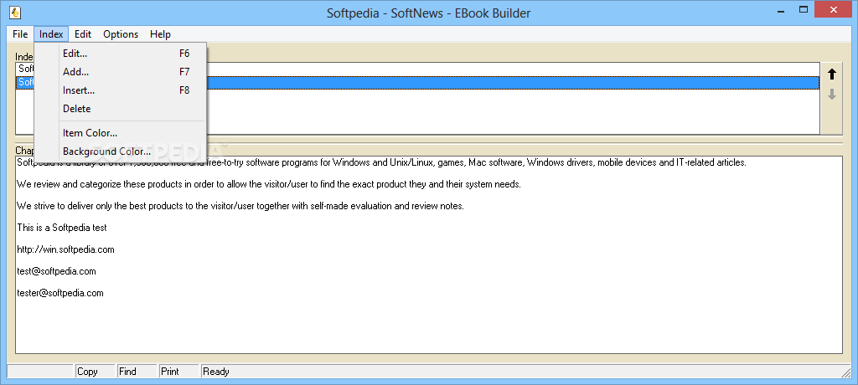Screen dimensions: 858x385
Task: Choose Edit... (F6) from Index menu
Action: [x=121, y=54]
